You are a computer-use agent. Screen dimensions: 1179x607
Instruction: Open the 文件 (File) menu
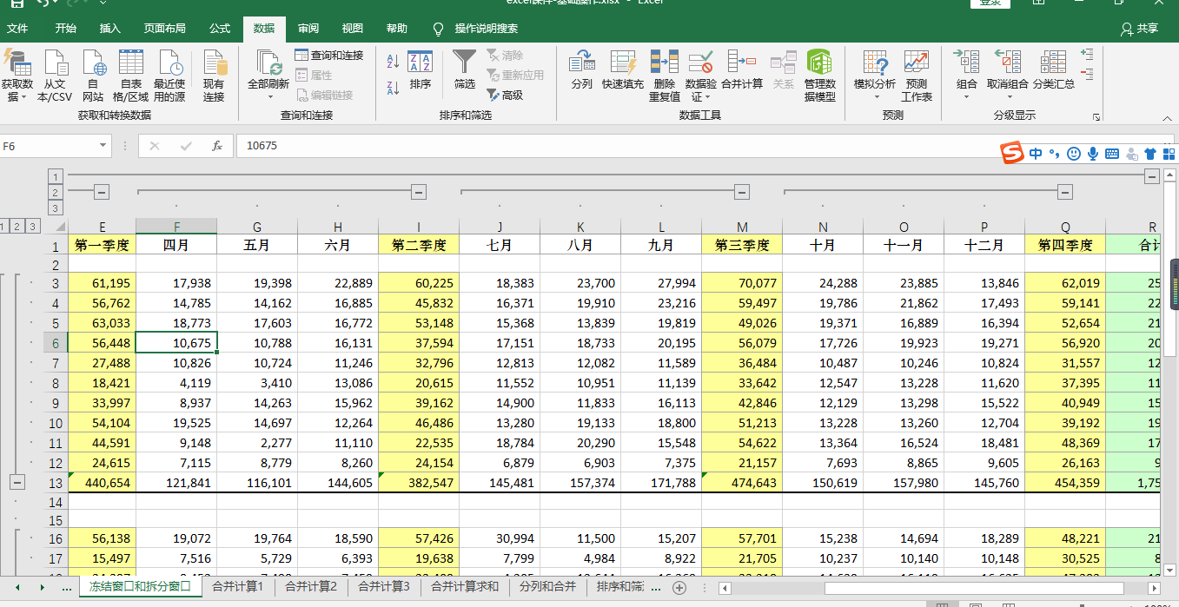(x=17, y=29)
